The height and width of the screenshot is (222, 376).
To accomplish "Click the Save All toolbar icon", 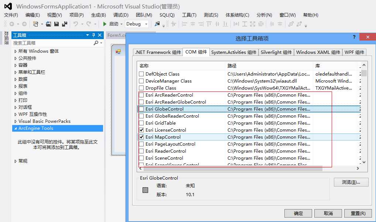I will click(x=65, y=24).
